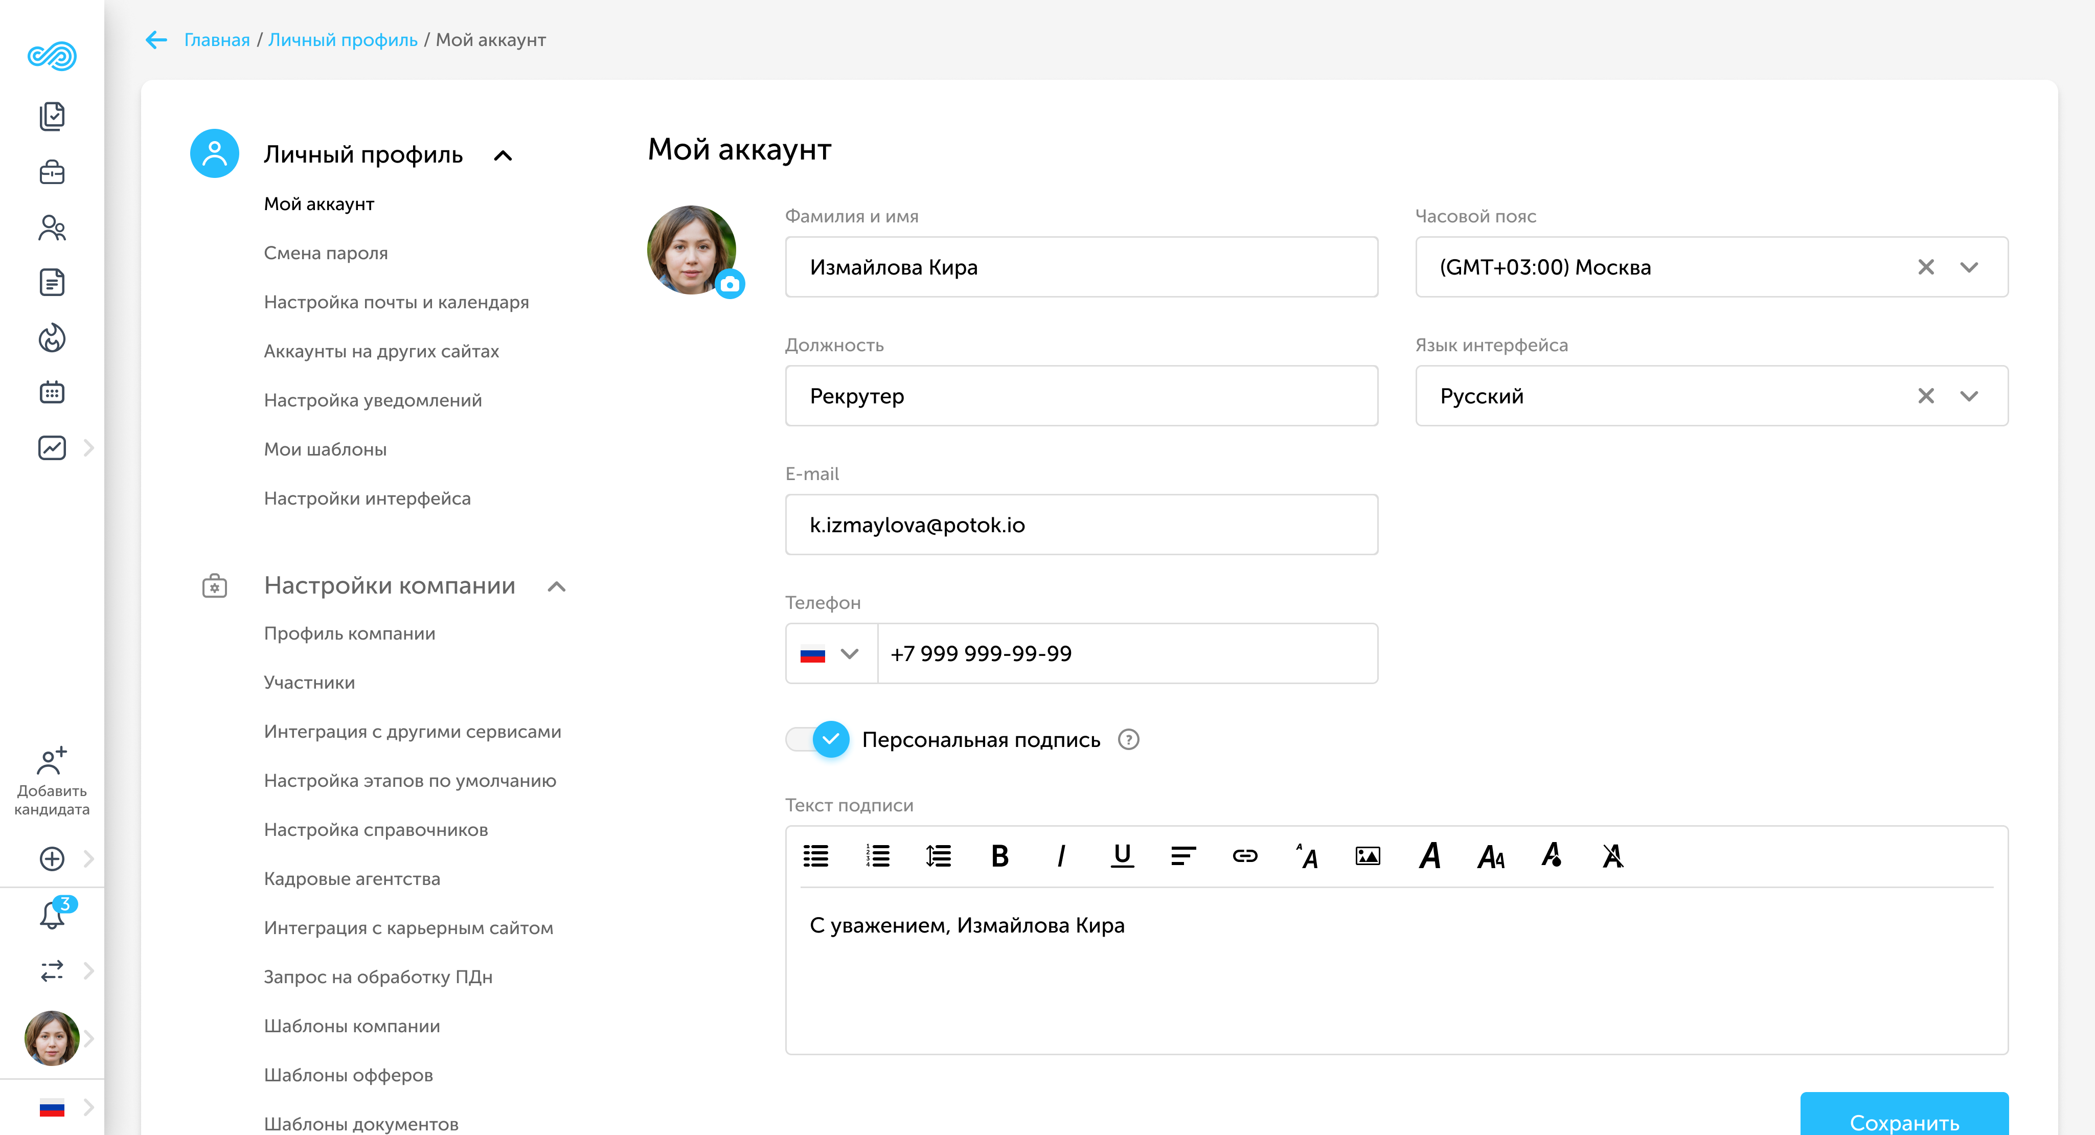2095x1135 pixels.
Task: Select Мои шаблоны in profile menu
Action: coord(325,449)
